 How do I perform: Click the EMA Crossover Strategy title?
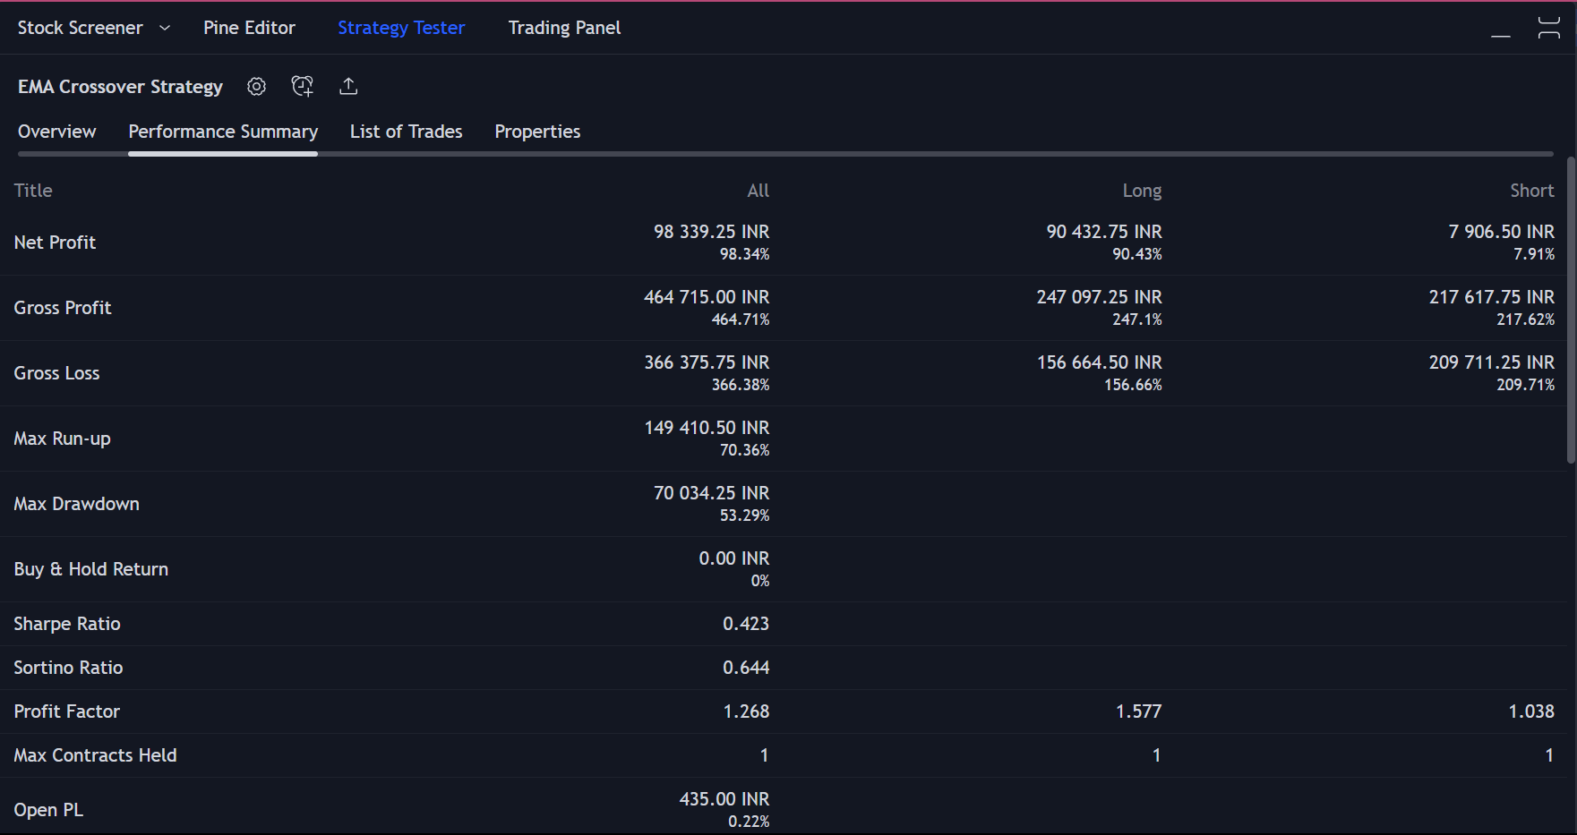click(x=119, y=86)
